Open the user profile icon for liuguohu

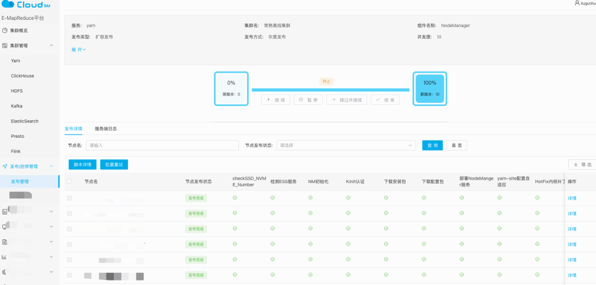(x=577, y=3)
